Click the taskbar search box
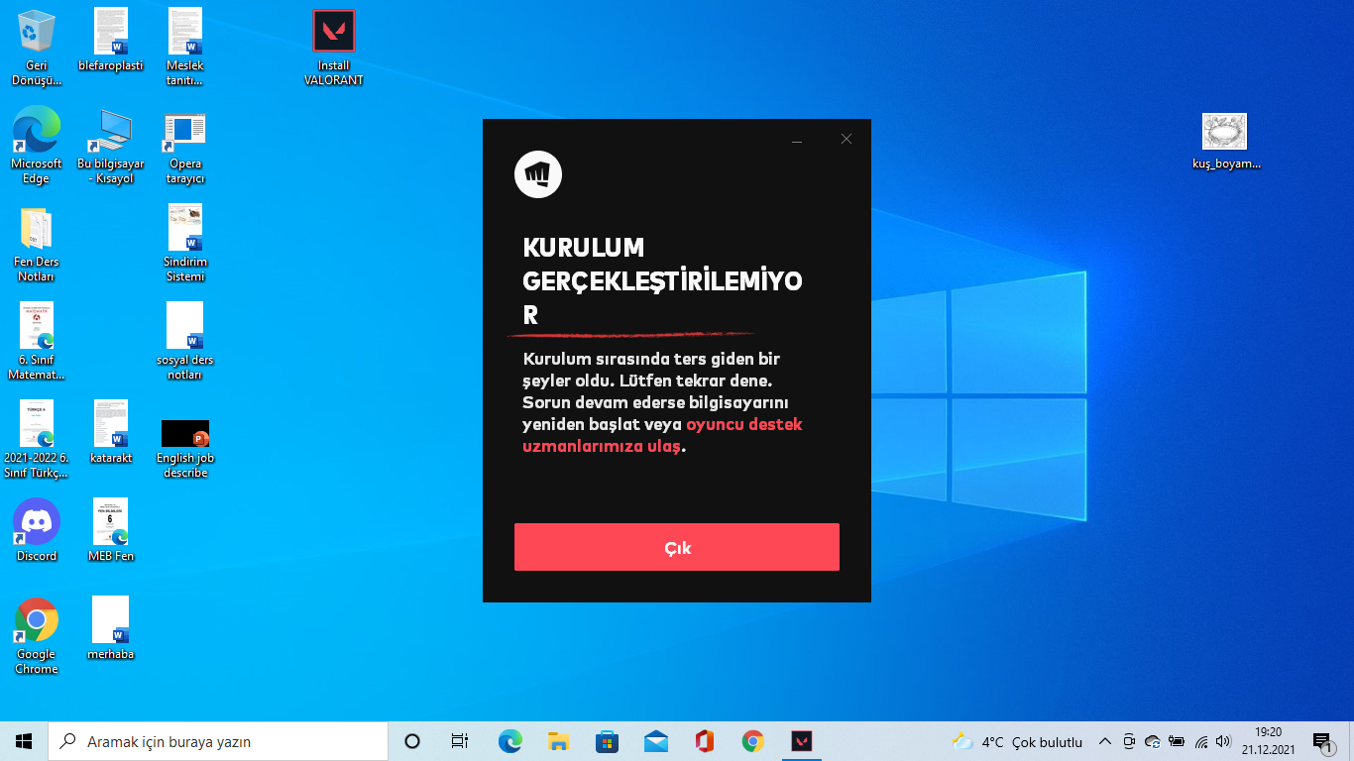Viewport: 1354px width, 761px height. pos(218,741)
